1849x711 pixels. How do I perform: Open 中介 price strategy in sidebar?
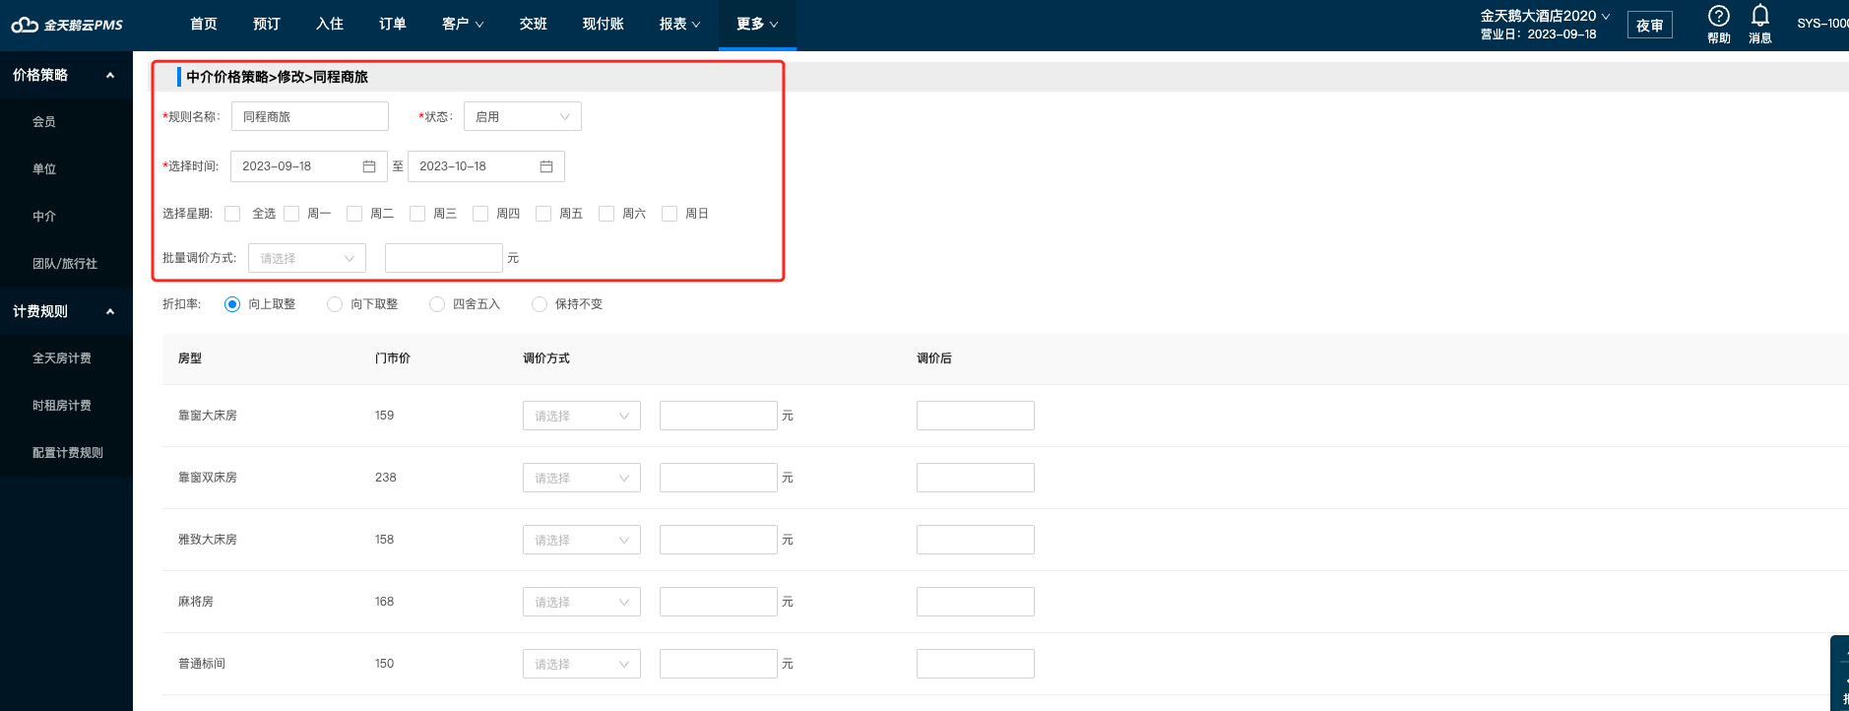[66, 217]
